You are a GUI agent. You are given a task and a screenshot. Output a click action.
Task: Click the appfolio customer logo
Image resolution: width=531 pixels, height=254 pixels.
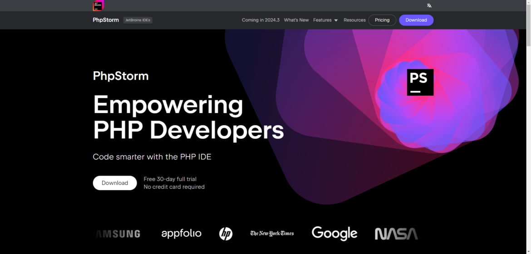182,233
